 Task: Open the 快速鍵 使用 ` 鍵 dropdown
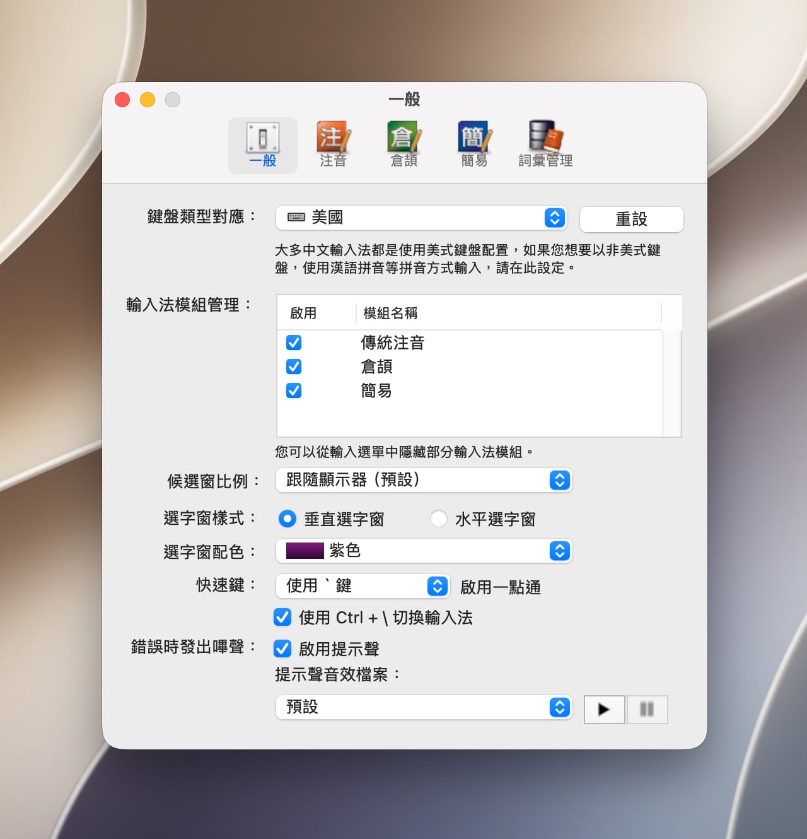[x=363, y=586]
